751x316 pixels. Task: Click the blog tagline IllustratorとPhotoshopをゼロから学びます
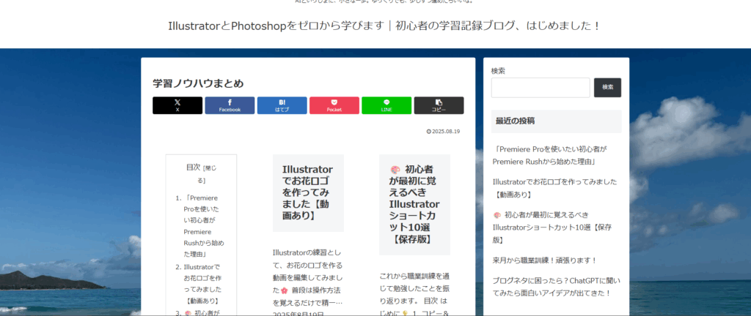pyautogui.click(x=384, y=26)
